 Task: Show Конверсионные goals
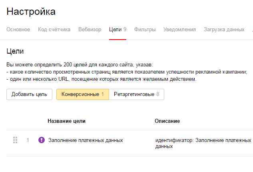click(82, 94)
